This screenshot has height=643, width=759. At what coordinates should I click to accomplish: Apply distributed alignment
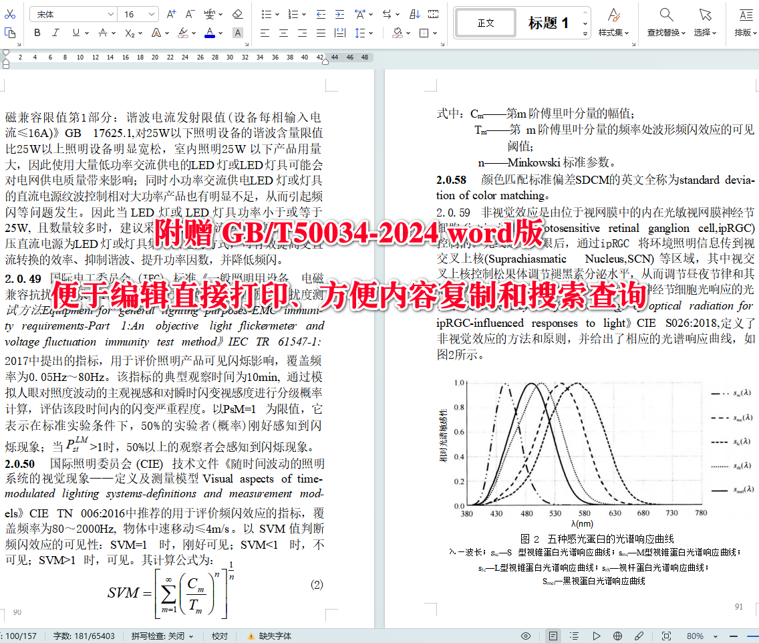pos(340,33)
